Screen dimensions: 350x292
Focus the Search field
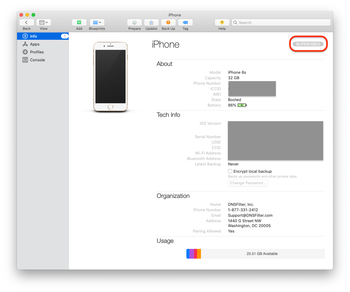tap(281, 22)
